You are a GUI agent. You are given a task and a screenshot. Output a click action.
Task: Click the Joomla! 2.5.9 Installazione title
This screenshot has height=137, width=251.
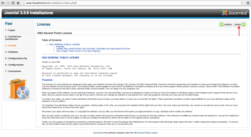(x=29, y=13)
